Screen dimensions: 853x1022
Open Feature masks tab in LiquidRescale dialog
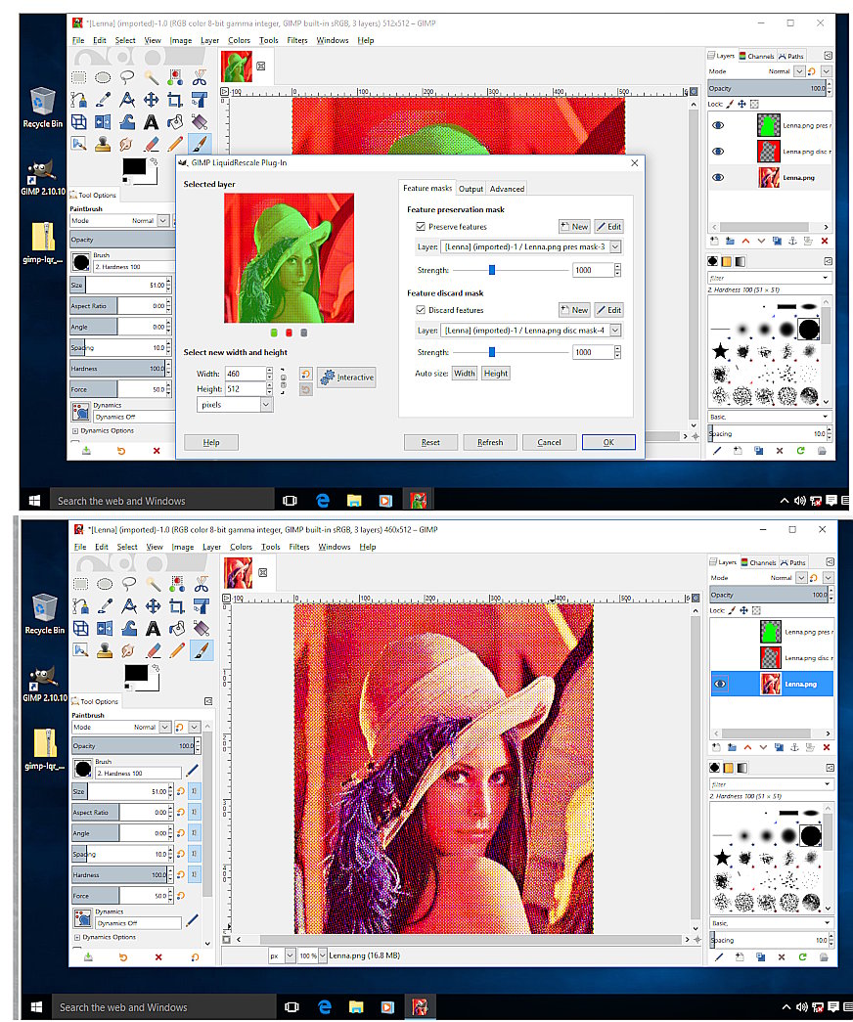pos(427,188)
